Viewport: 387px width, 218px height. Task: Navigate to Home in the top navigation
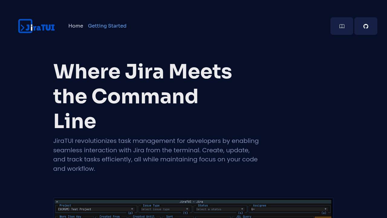[76, 26]
